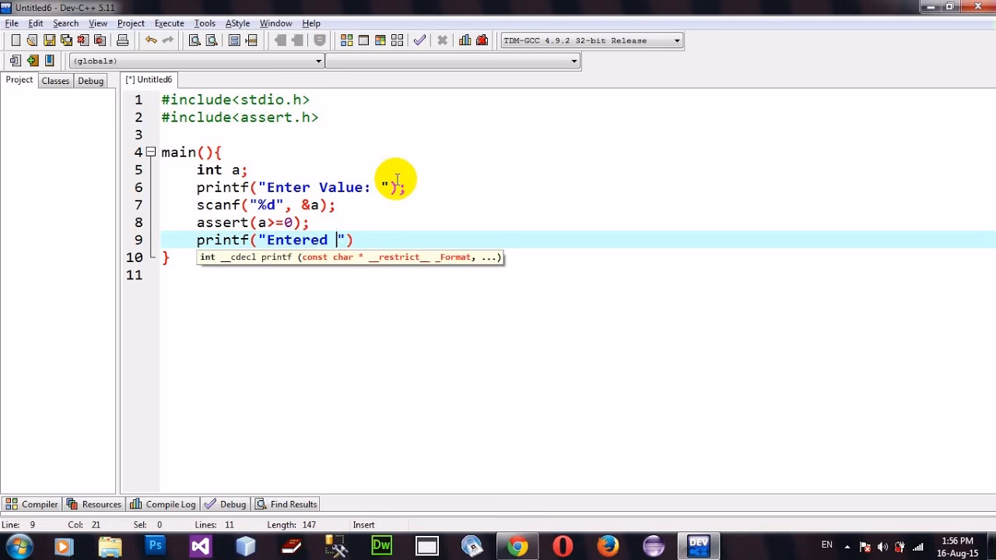Click the Delete profiling information icon

coord(482,40)
